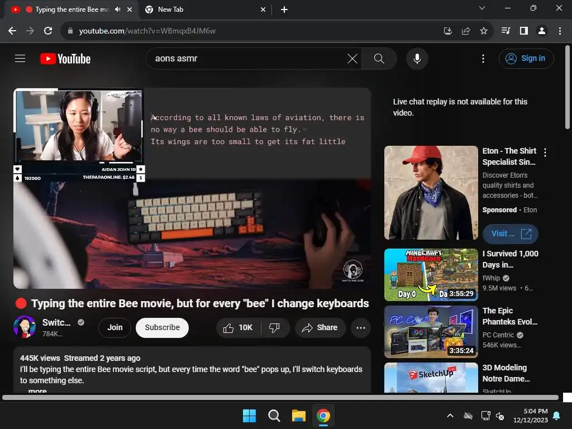This screenshot has height=429, width=572.
Task: Open 'I Survived 1,000 Days' title
Action: pos(511,259)
